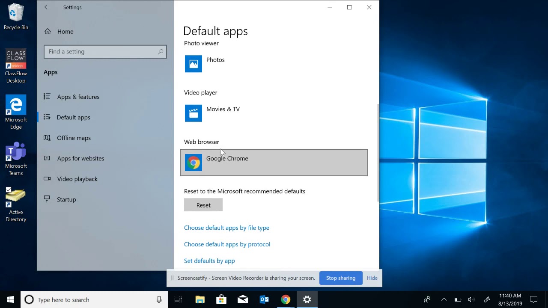Image resolution: width=548 pixels, height=308 pixels.
Task: Open Choose default apps by file type
Action: coord(226,228)
